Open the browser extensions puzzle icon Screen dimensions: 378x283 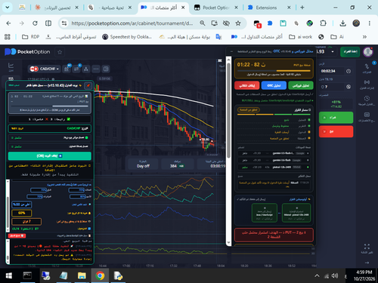pos(323,23)
